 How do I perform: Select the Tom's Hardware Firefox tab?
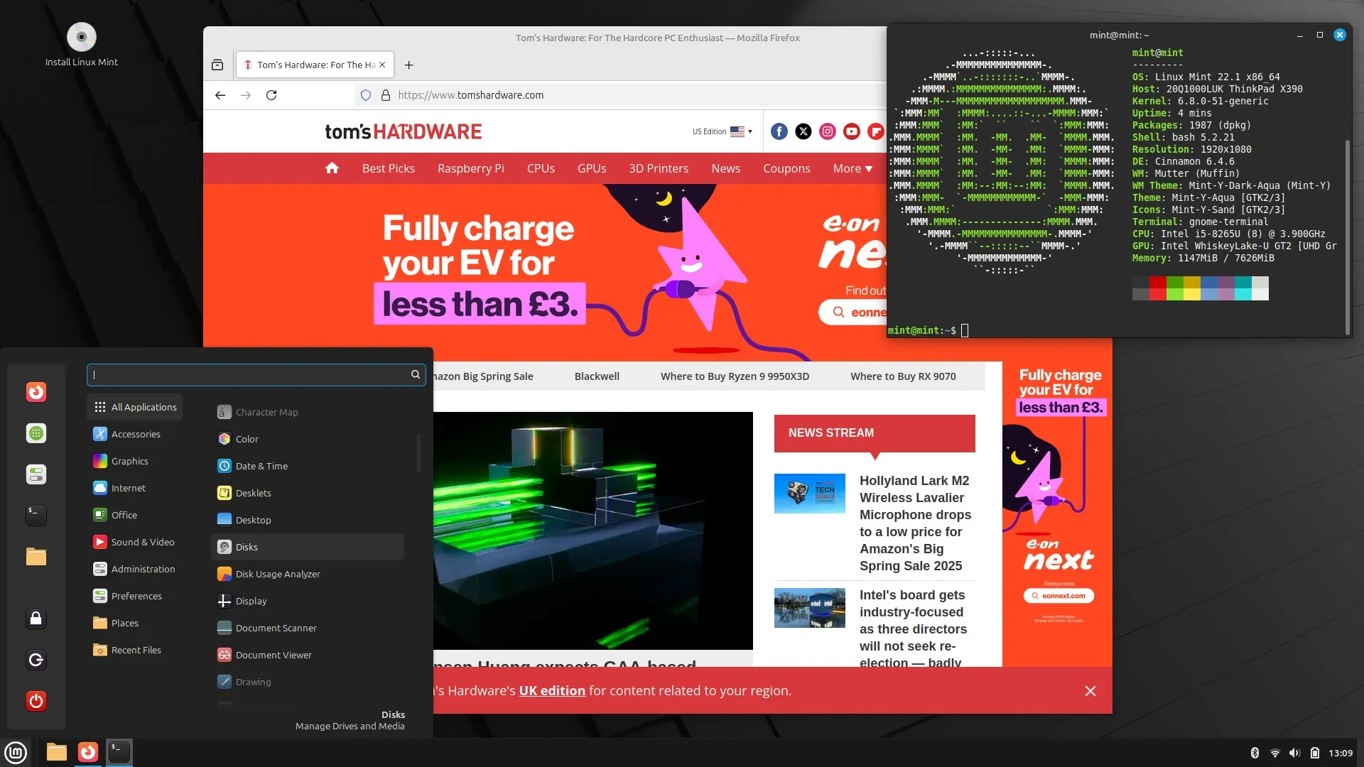point(313,65)
